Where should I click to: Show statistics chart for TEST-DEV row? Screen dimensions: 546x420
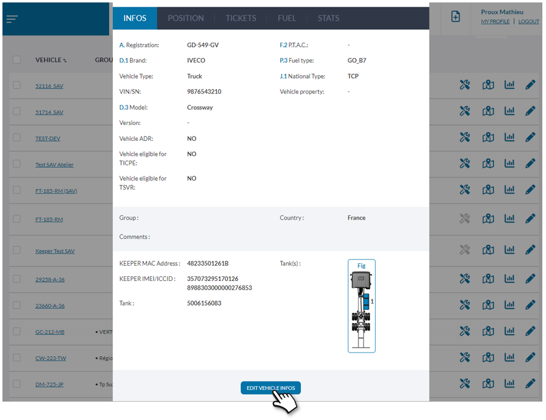509,138
